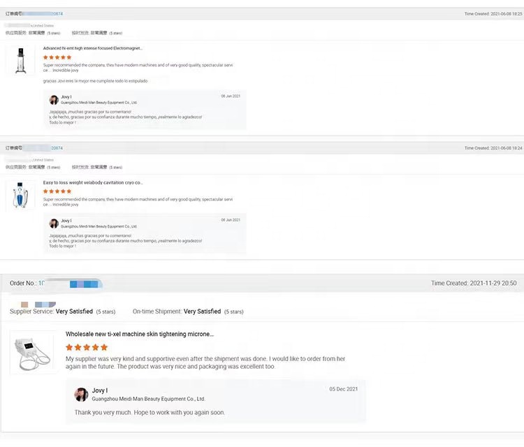Click the five-star rating under Advanced hi-emt title
The image size is (524, 447).
tap(57, 57)
